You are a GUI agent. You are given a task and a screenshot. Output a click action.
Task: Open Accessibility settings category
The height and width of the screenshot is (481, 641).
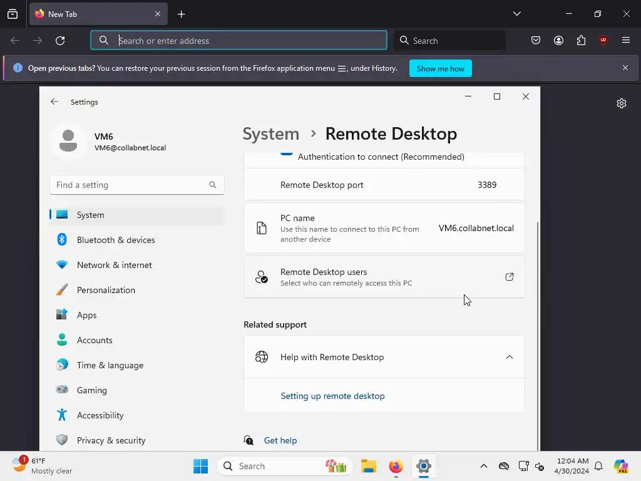coord(137,416)
